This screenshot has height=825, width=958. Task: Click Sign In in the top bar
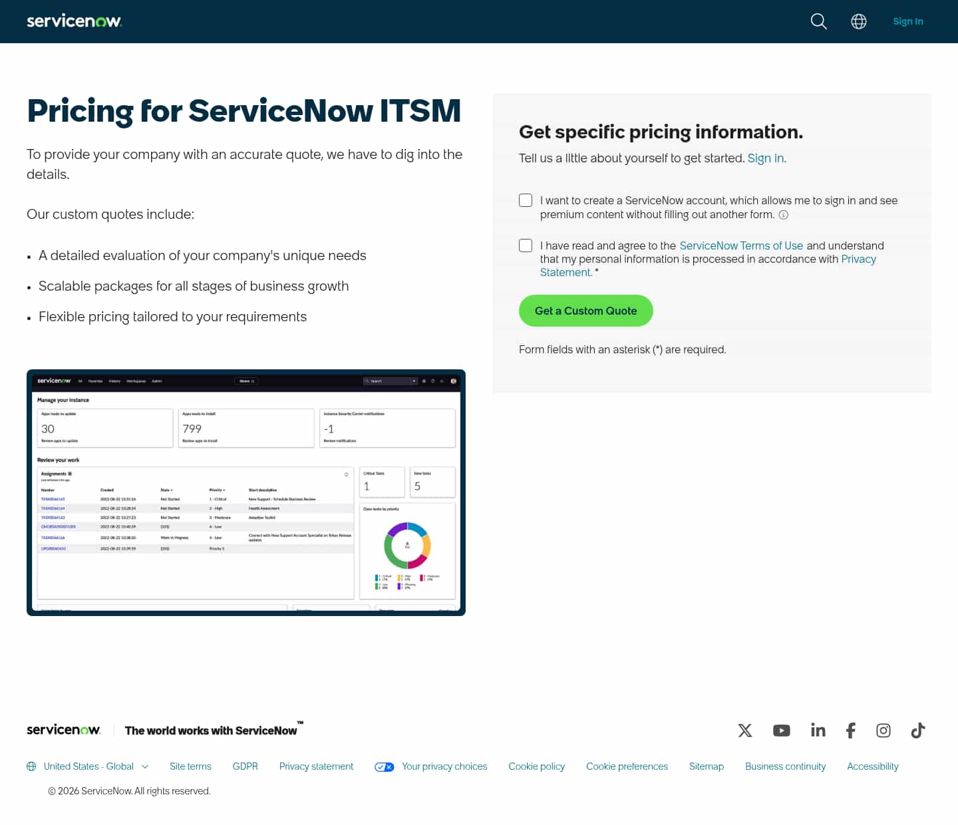coord(908,21)
